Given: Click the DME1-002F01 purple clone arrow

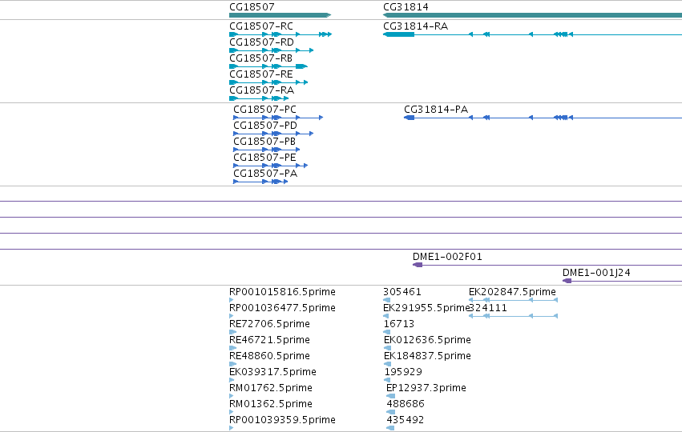Looking at the screenshot, I should tap(547, 265).
